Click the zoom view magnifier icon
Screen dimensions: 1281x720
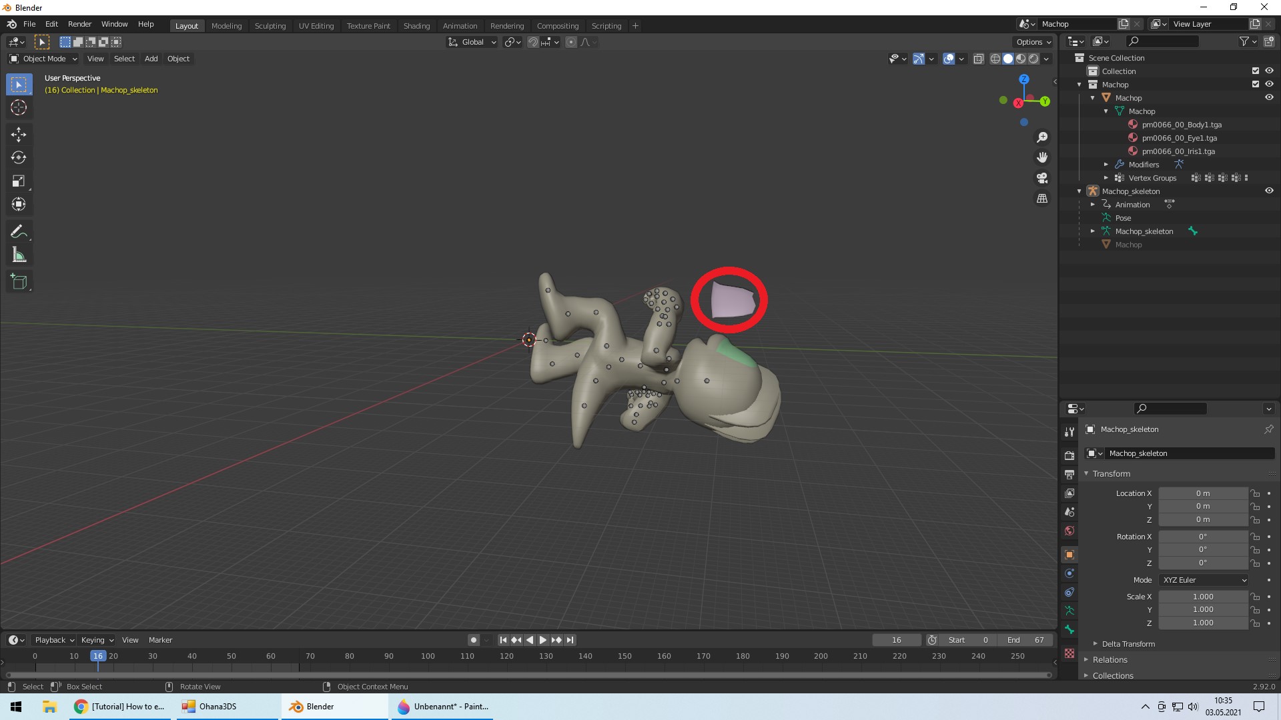click(1042, 137)
